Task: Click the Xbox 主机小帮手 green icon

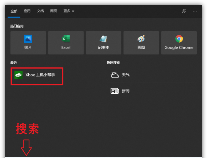Action: click(x=18, y=75)
